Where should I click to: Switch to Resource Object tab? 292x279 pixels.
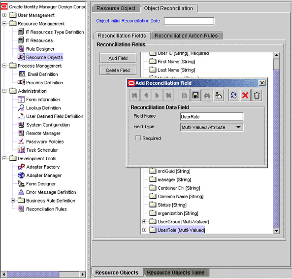point(116,8)
